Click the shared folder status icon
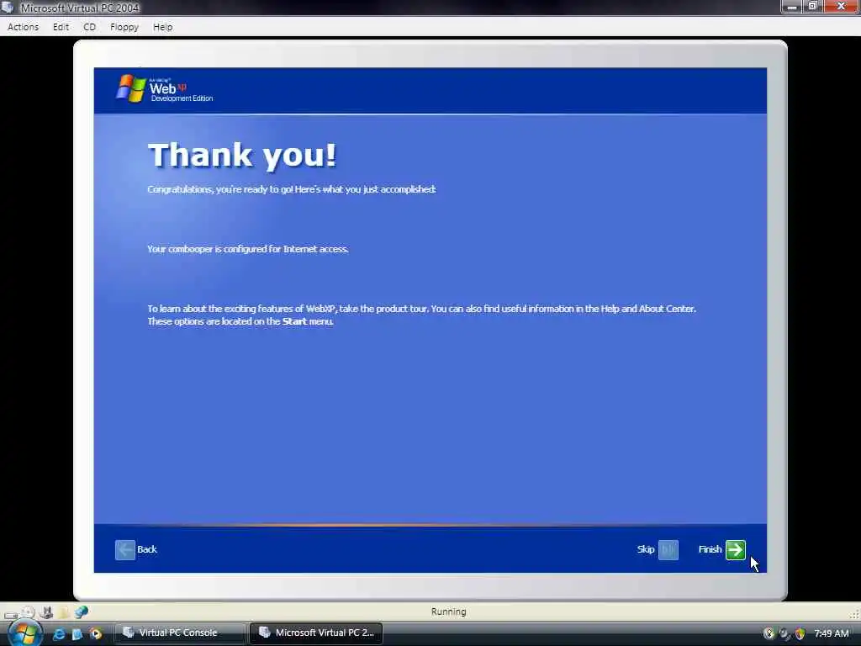 coord(64,612)
